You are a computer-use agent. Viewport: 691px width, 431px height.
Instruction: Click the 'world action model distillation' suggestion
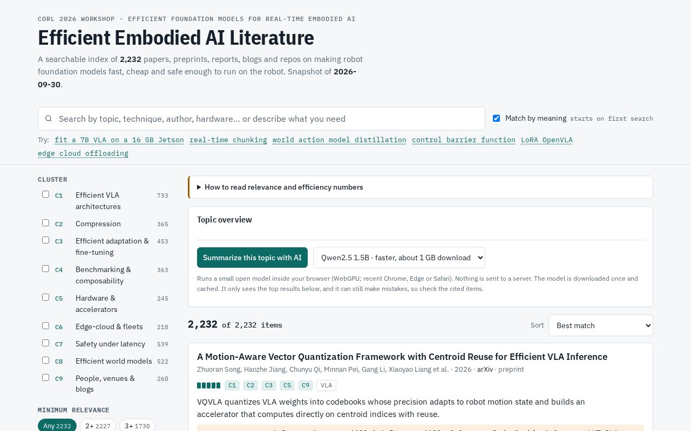click(x=340, y=140)
